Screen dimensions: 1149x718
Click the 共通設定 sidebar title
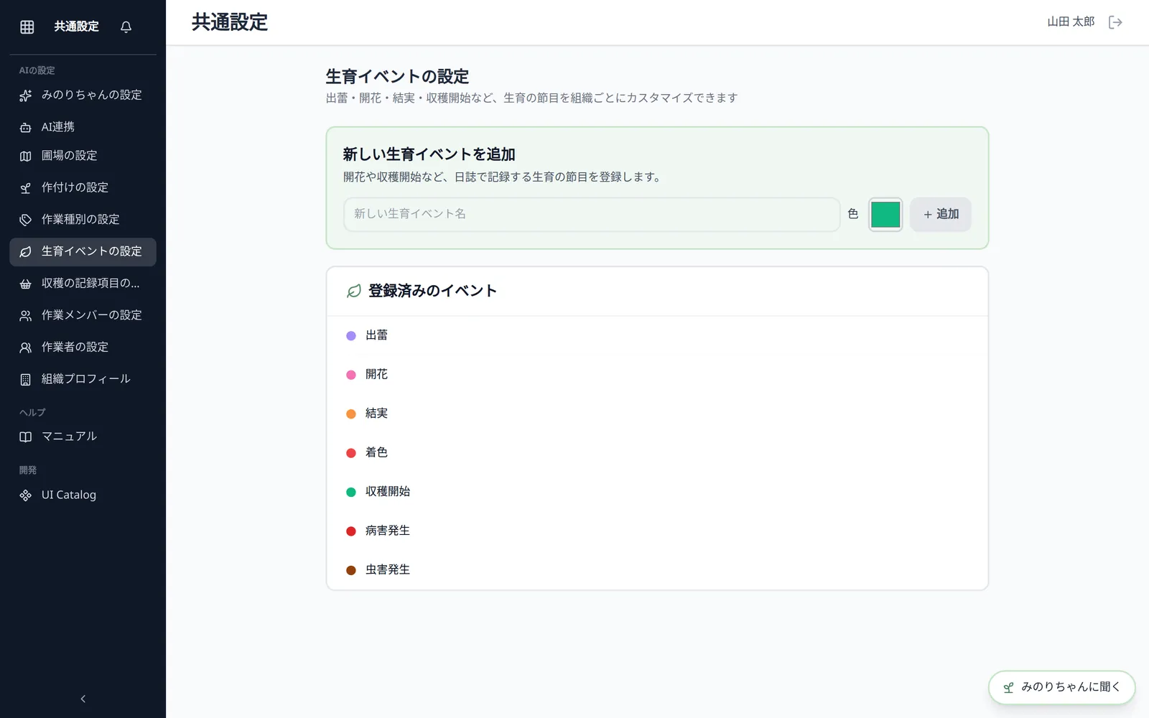point(77,27)
